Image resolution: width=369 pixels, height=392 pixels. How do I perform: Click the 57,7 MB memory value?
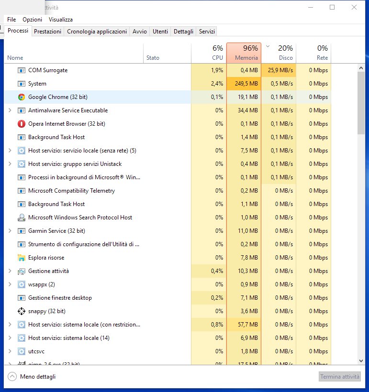(x=248, y=325)
